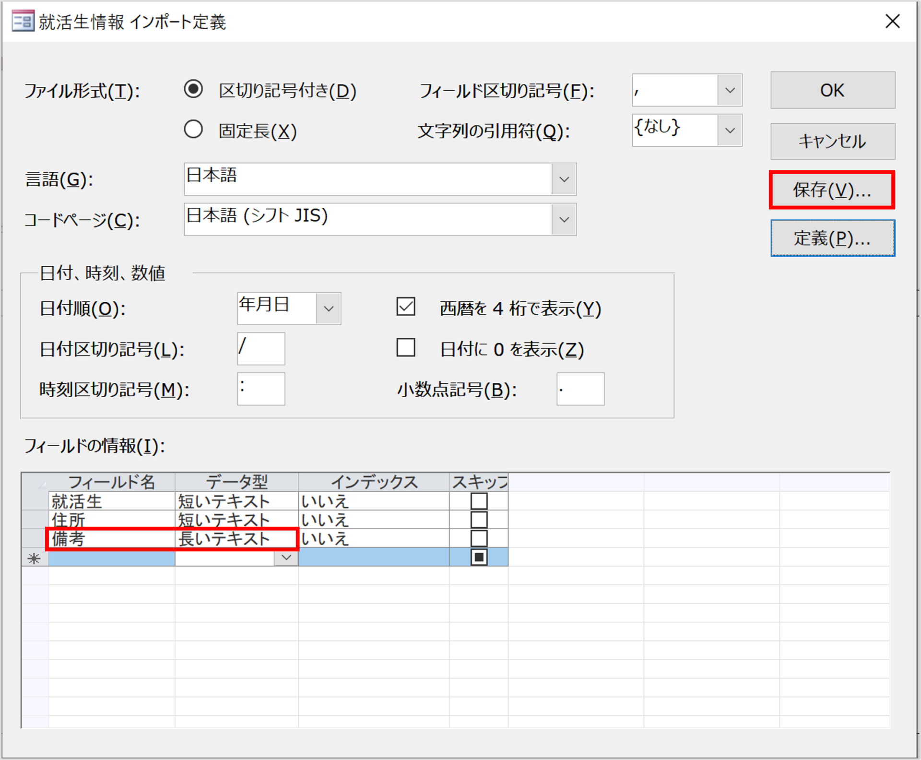Open the フィールド区切り記号 dropdown

[x=730, y=90]
